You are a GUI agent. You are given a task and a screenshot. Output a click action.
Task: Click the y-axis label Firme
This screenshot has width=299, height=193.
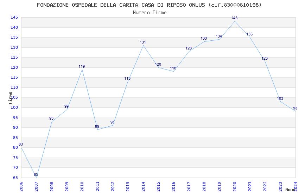[x=10, y=98]
